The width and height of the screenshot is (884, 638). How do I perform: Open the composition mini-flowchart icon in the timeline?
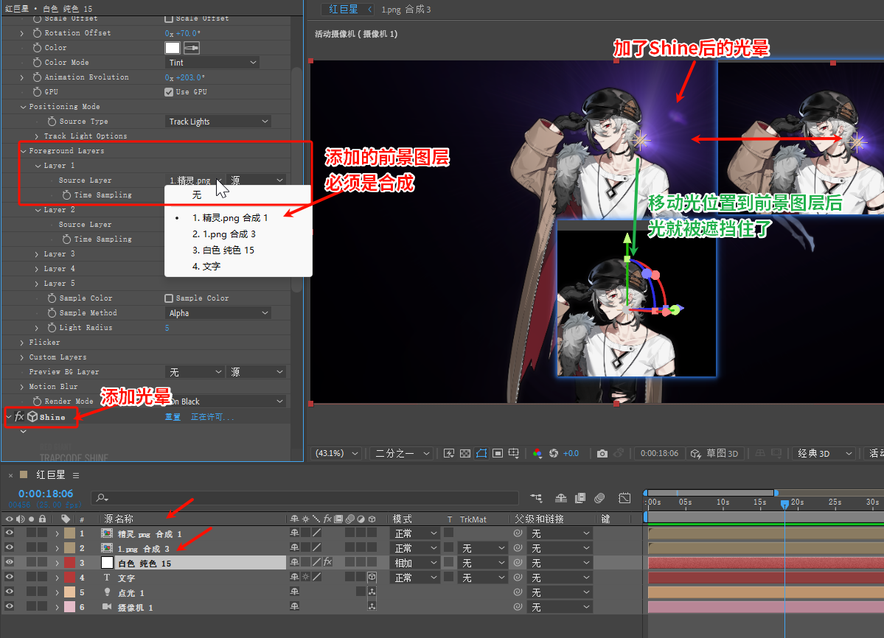click(536, 498)
